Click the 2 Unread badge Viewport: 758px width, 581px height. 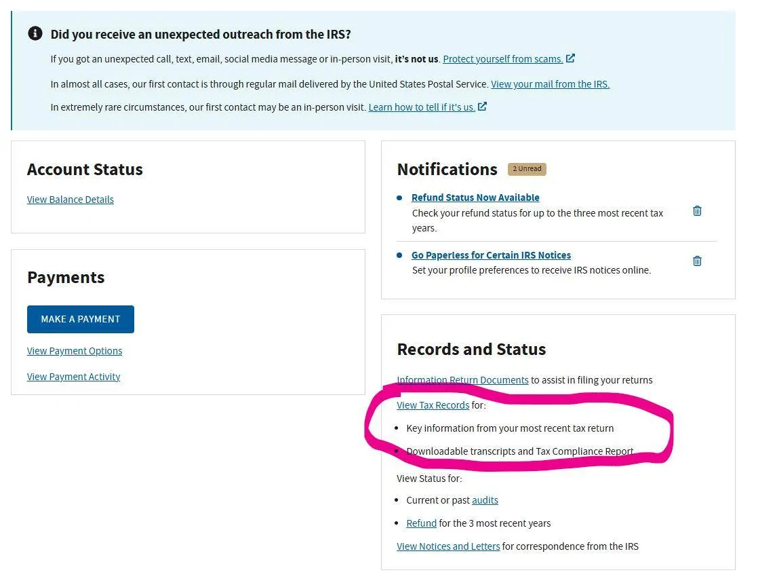coord(527,169)
